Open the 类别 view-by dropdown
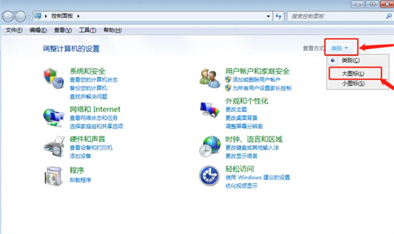 pos(339,48)
